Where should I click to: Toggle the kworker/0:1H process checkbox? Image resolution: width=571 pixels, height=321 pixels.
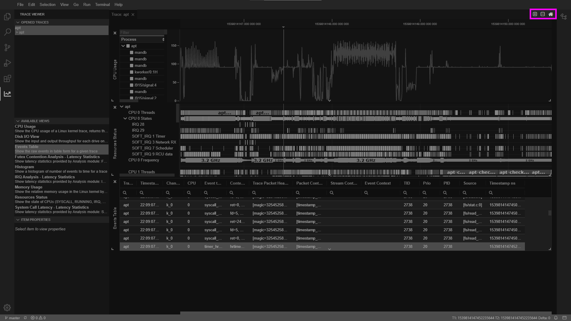coord(131,72)
